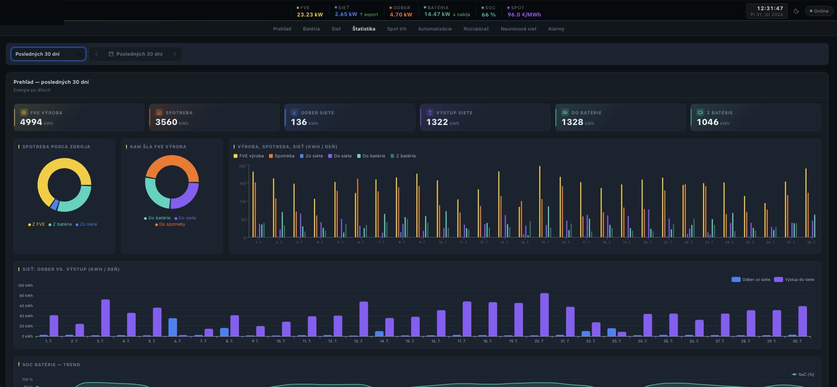Viewport: 837px width, 387px height.
Task: Go to previous period with left chevron
Action: (x=96, y=54)
